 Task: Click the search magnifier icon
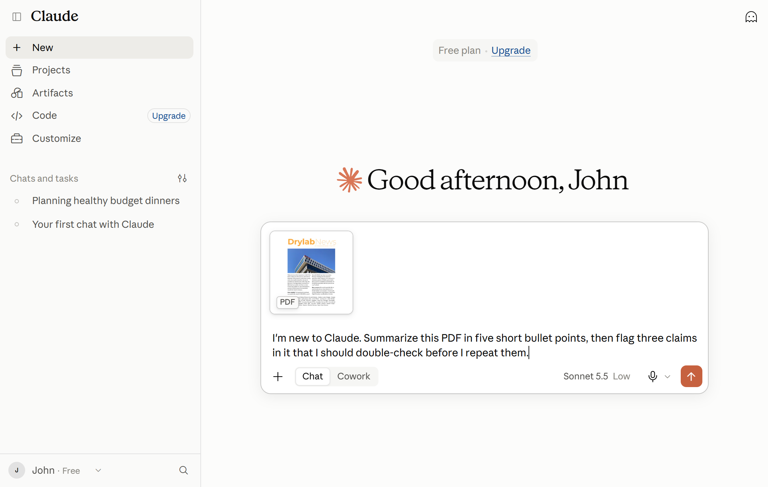coord(184,470)
